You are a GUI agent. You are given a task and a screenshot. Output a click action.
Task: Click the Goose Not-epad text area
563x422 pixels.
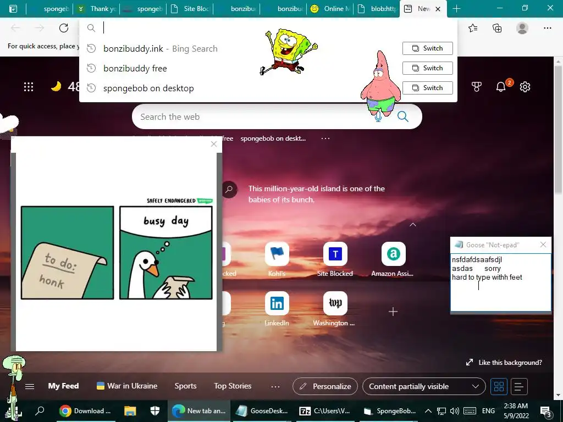(500, 282)
